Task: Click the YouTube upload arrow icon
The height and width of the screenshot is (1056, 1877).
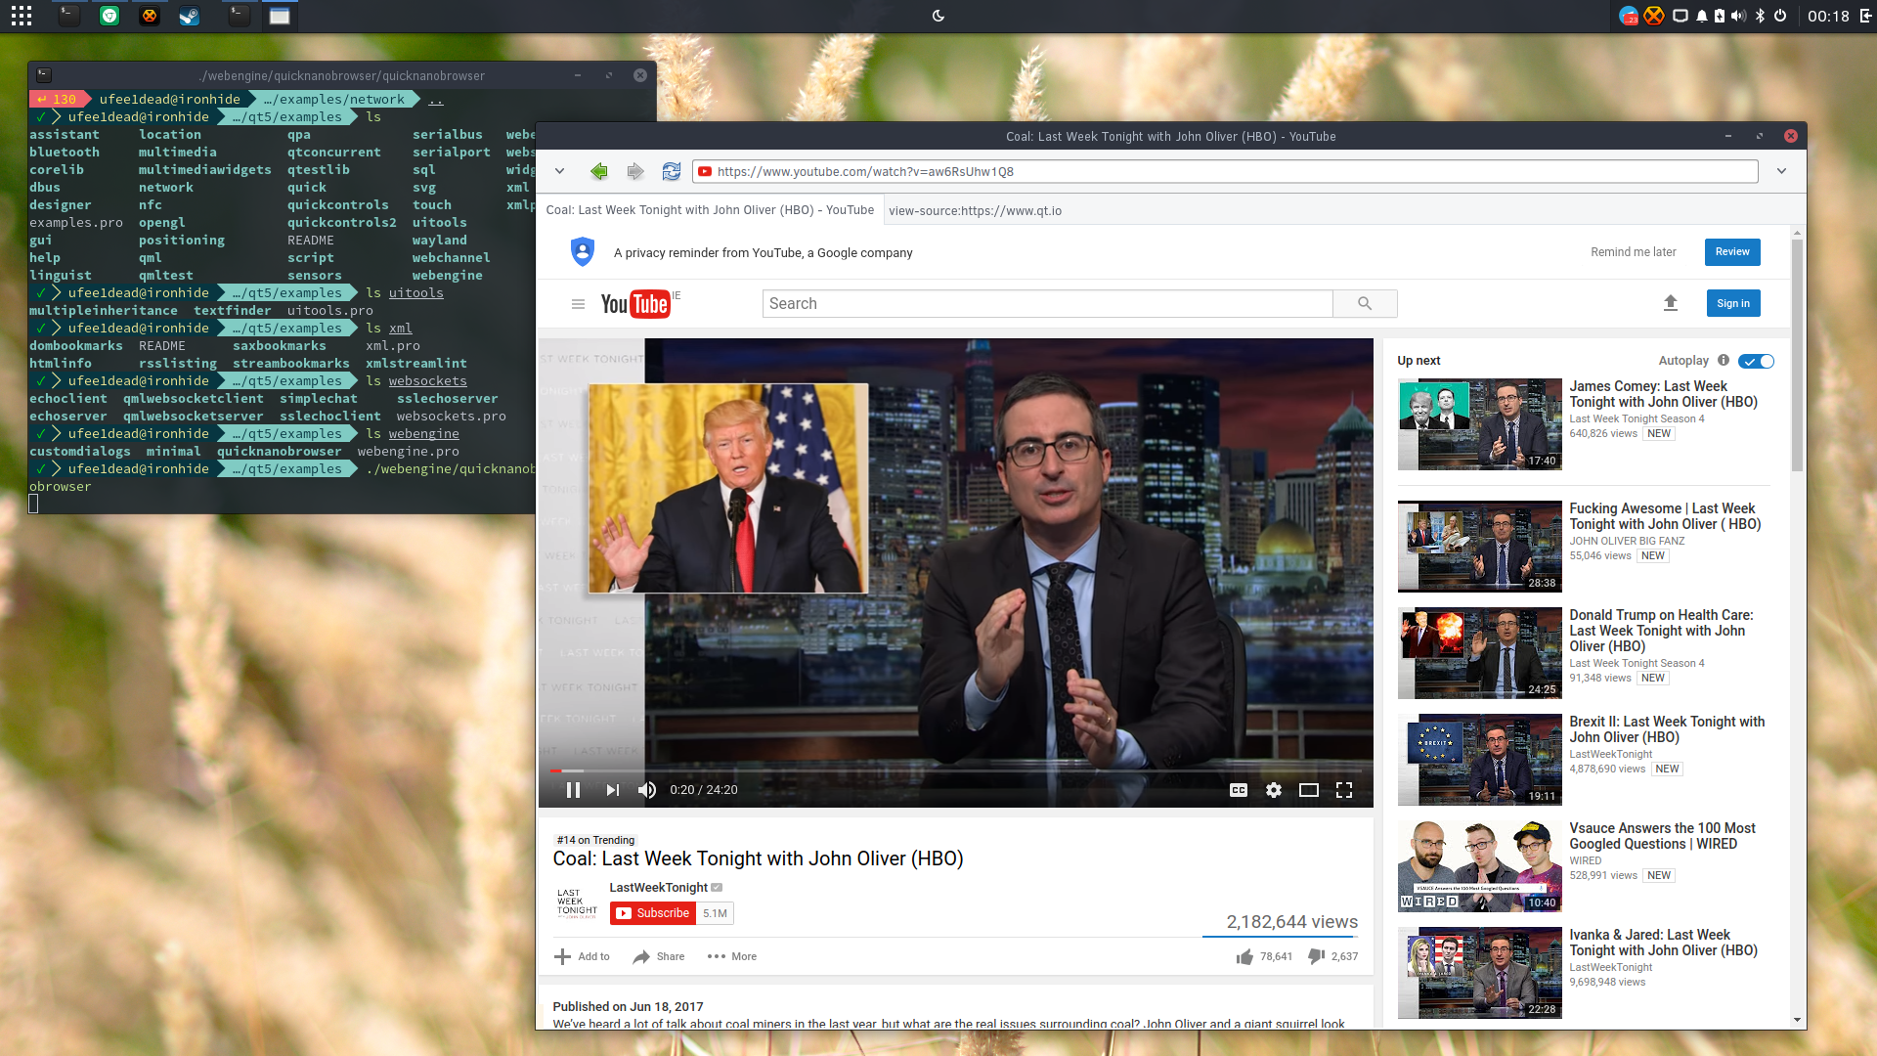Action: point(1671,303)
